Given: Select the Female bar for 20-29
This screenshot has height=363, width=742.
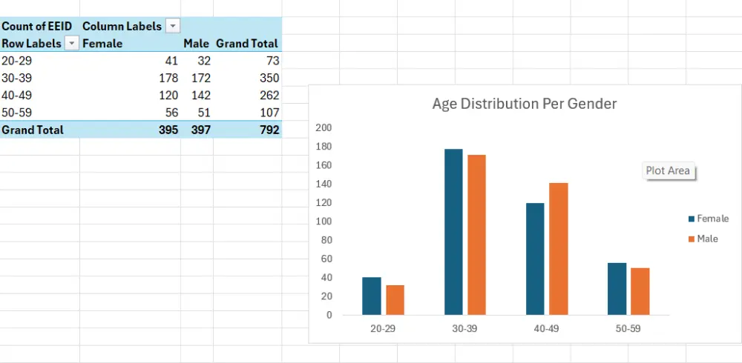Looking at the screenshot, I should coord(372,296).
